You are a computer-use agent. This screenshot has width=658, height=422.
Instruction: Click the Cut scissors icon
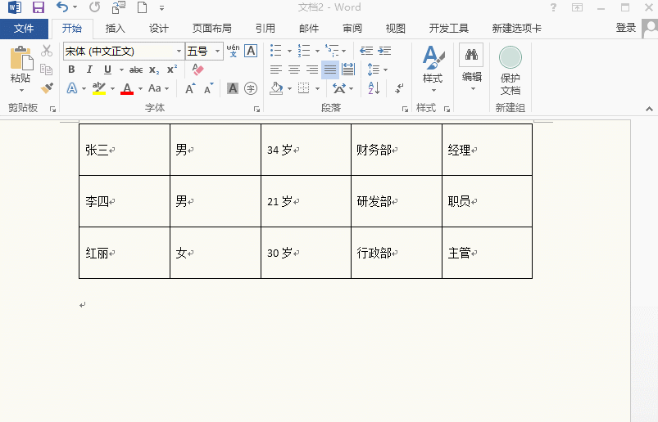click(47, 51)
